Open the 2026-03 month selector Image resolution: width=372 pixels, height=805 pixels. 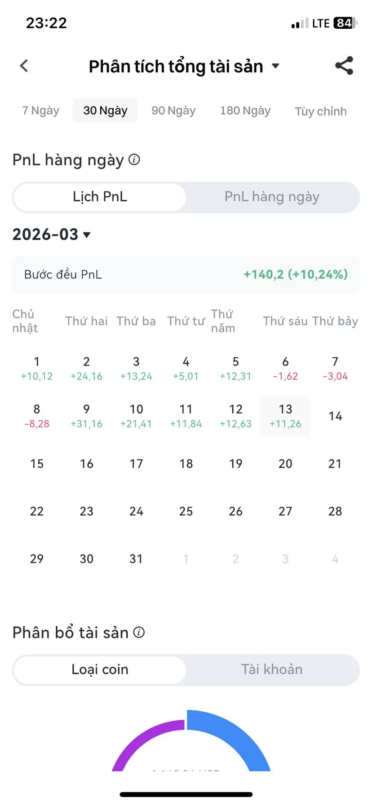pos(52,234)
